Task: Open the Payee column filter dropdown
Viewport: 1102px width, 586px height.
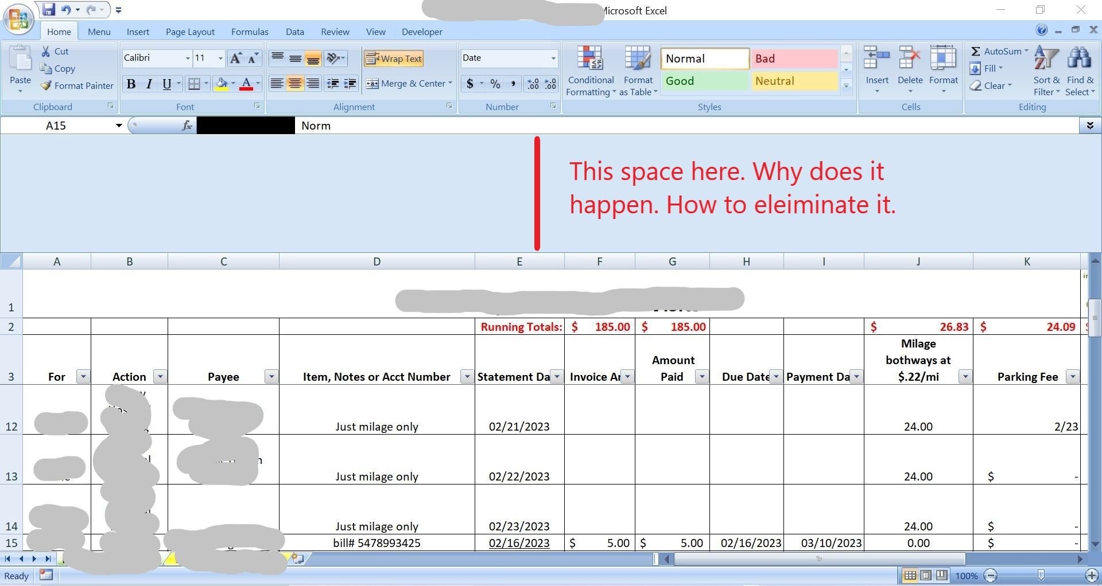Action: coord(271,377)
